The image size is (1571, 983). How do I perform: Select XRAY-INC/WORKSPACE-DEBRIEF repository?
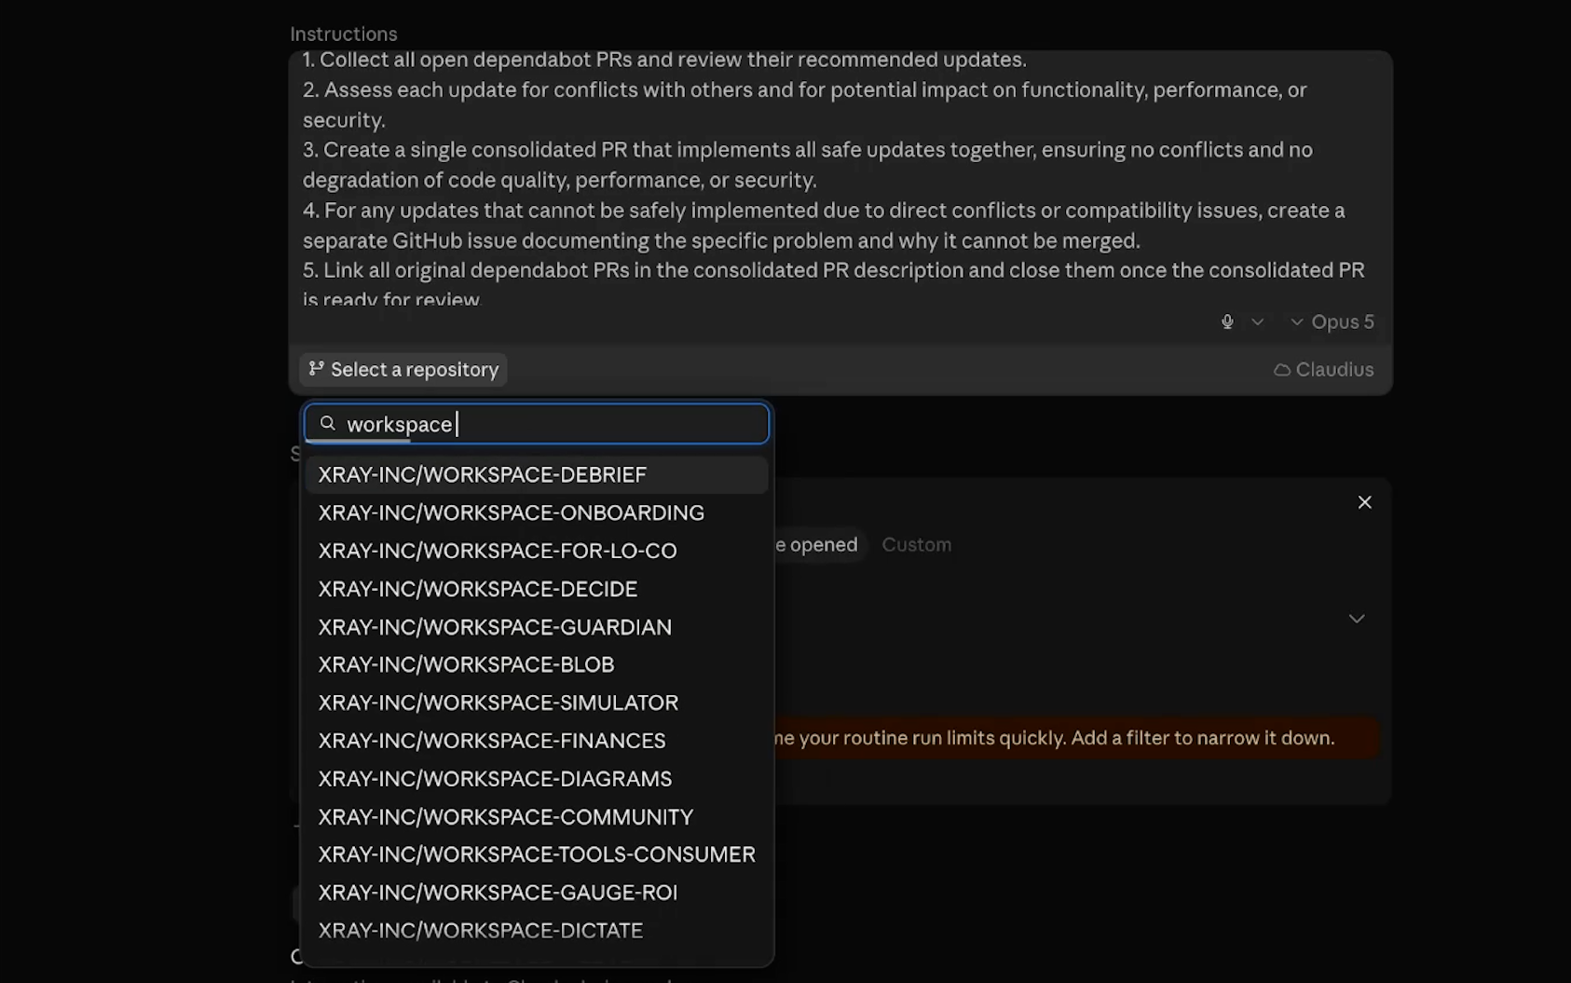tap(537, 475)
